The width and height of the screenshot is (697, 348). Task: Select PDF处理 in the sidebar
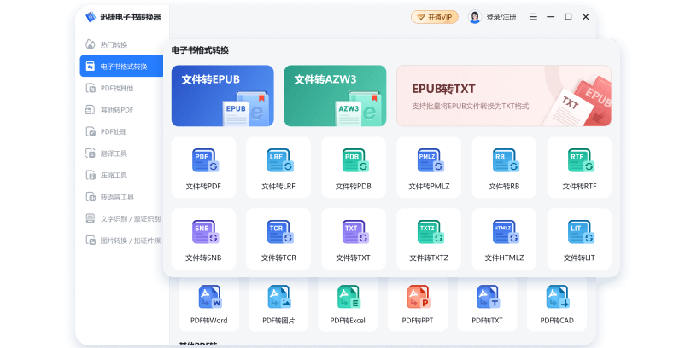point(114,131)
